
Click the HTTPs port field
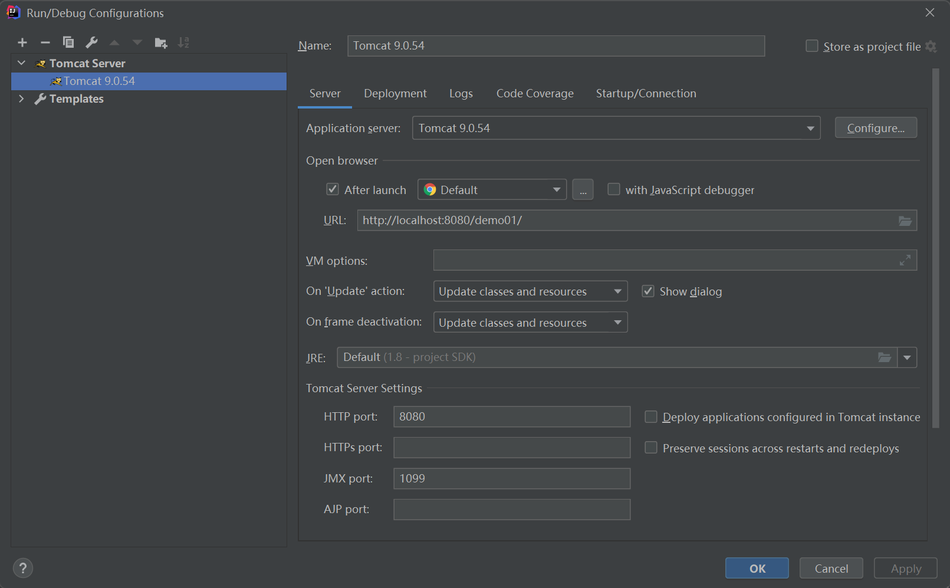point(512,448)
